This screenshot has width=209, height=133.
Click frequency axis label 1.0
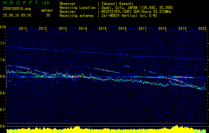pyautogui.click(x=3, y=60)
